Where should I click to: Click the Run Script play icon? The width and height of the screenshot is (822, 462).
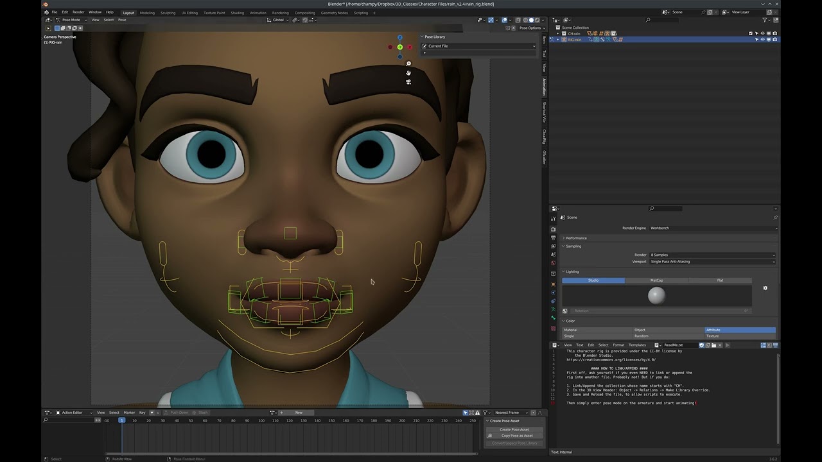pos(728,345)
